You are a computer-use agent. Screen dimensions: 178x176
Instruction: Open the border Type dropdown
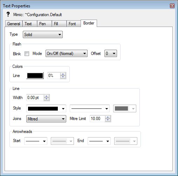(43, 35)
